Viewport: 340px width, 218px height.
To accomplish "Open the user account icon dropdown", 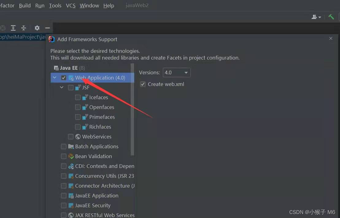I will pyautogui.click(x=316, y=17).
